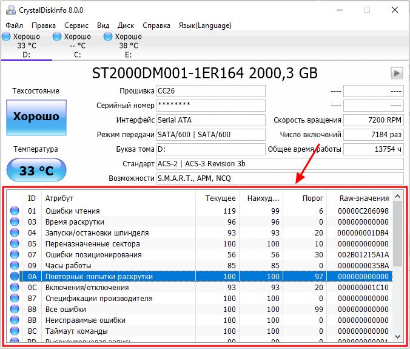Click the 33 °C temperature button
410x349 pixels.
point(36,171)
